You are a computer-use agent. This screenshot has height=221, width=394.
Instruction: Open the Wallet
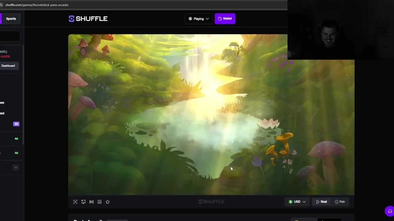225,19
